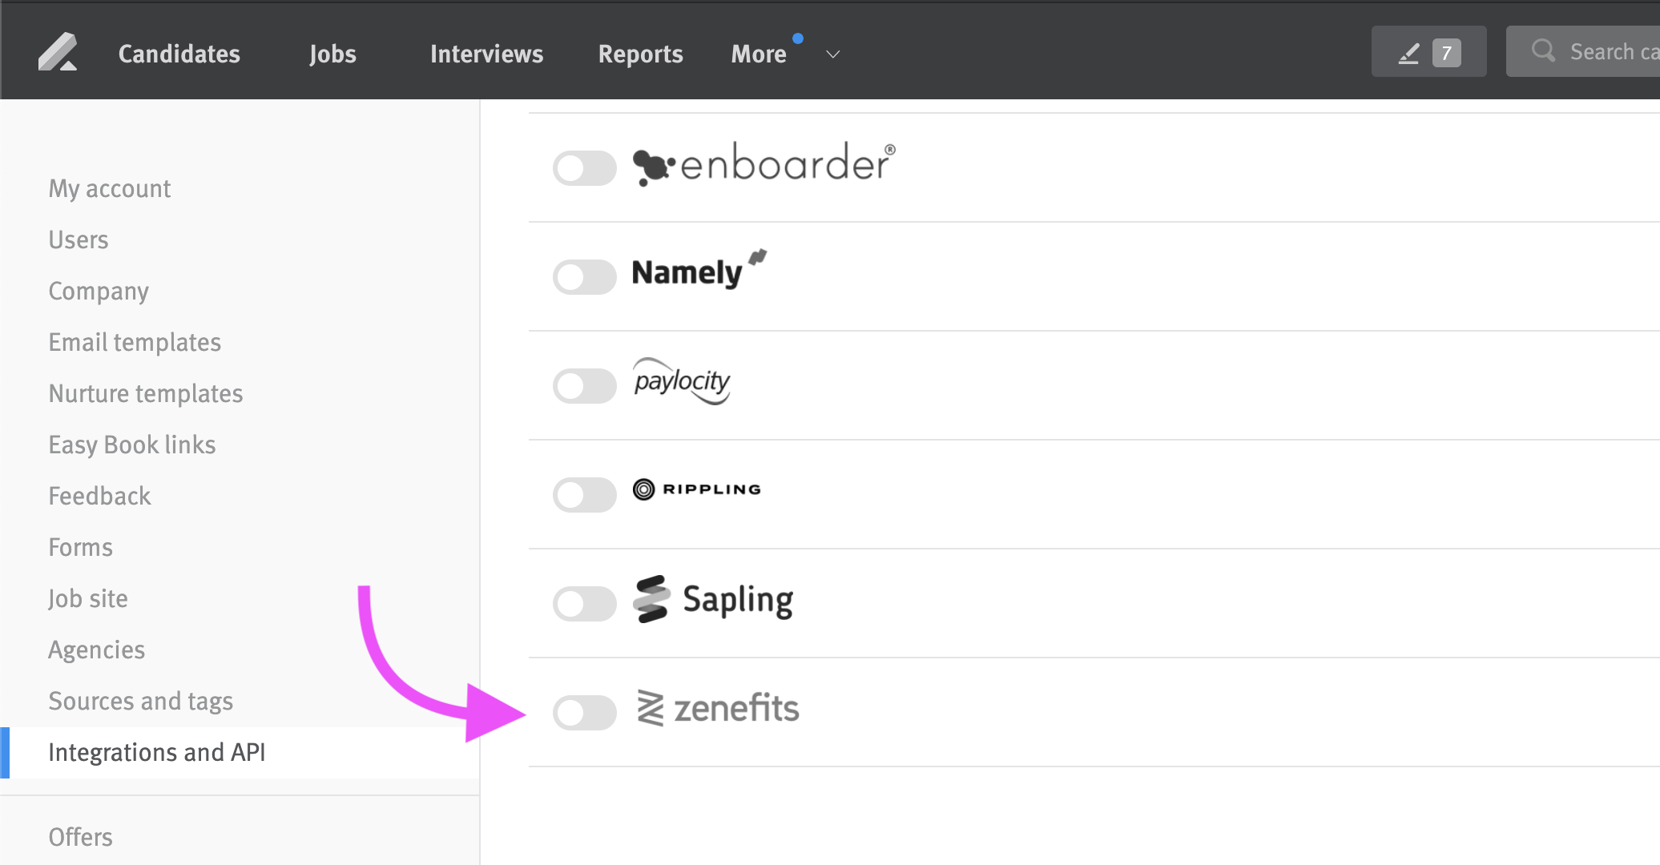Click the Namely logo
Screen dimensions: 1660x865
coord(699,270)
